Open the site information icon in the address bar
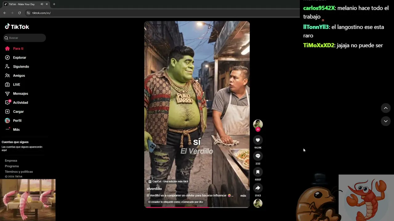The height and width of the screenshot is (221, 394). tap(28, 13)
